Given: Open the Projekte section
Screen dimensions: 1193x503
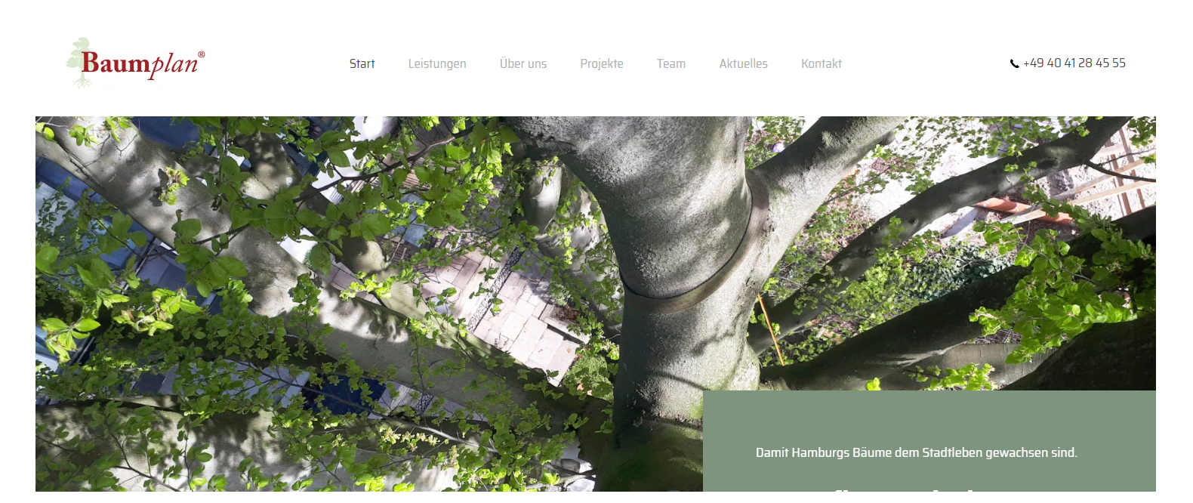Looking at the screenshot, I should (x=602, y=64).
